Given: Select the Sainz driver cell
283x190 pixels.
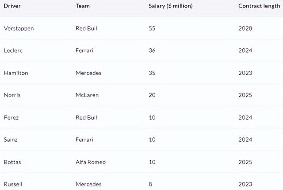Looking at the screenshot, I should [11, 140].
